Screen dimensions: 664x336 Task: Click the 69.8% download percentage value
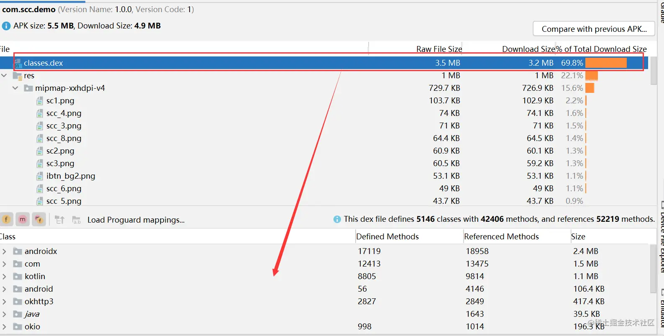[x=572, y=63]
